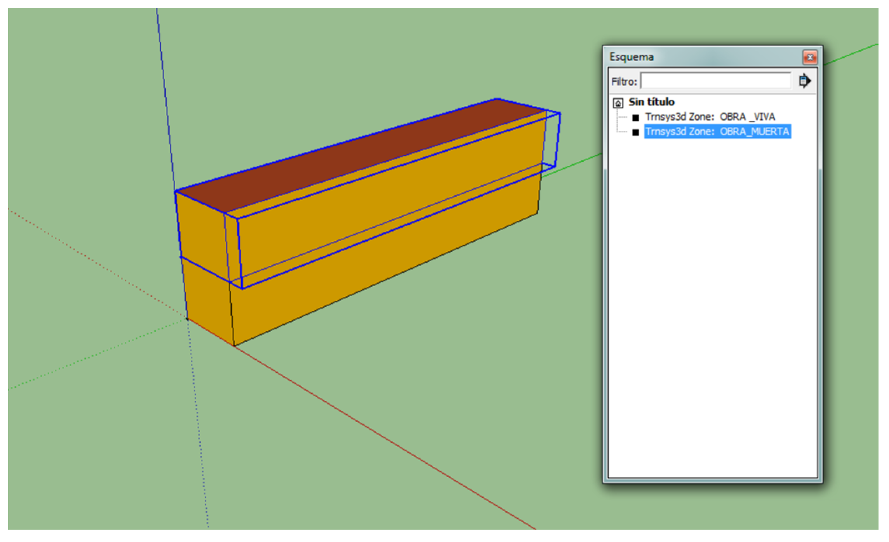Select the Sin título root node
The height and width of the screenshot is (542, 889).
(651, 102)
